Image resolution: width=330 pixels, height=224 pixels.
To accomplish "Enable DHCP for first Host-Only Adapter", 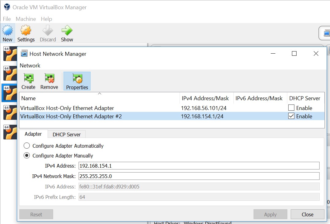I will click(x=291, y=108).
